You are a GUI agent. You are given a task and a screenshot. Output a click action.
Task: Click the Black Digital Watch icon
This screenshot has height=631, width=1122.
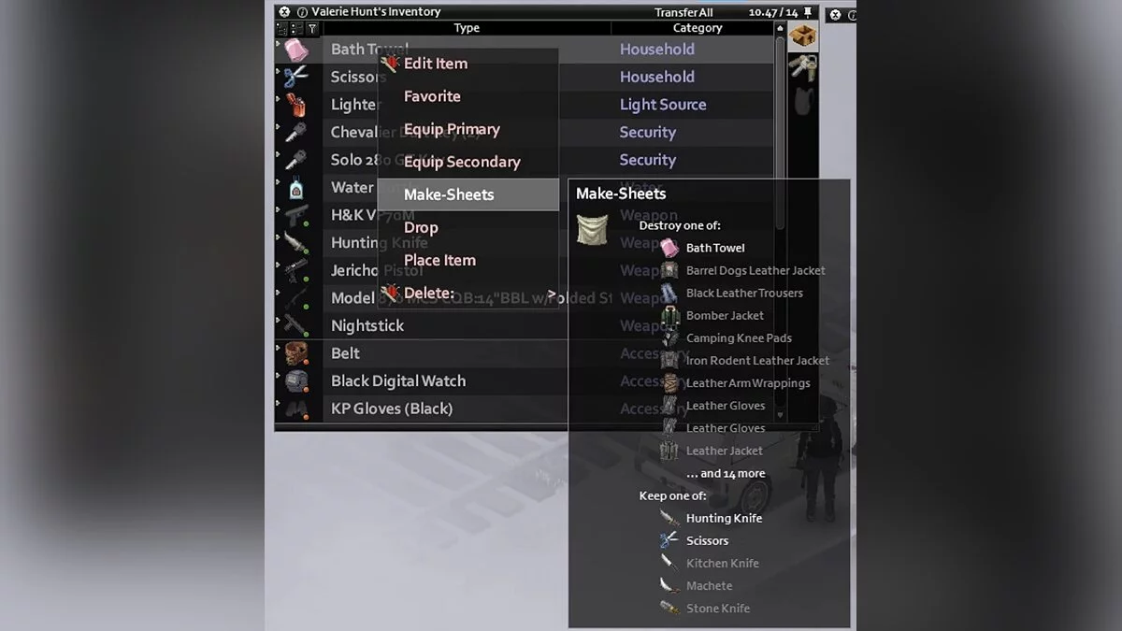[296, 380]
